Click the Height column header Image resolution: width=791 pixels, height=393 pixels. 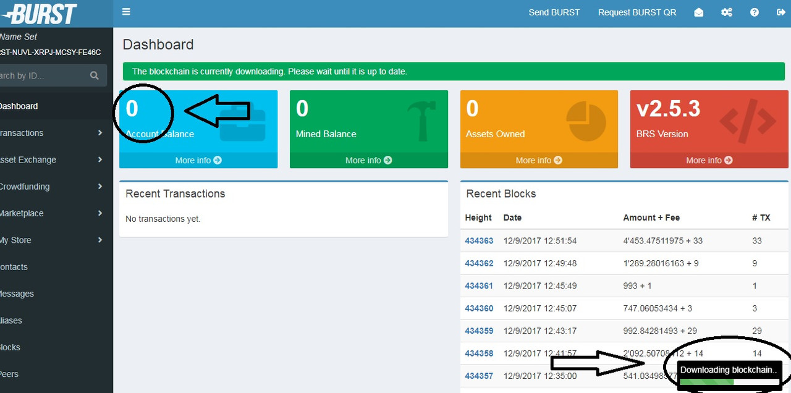click(x=478, y=218)
